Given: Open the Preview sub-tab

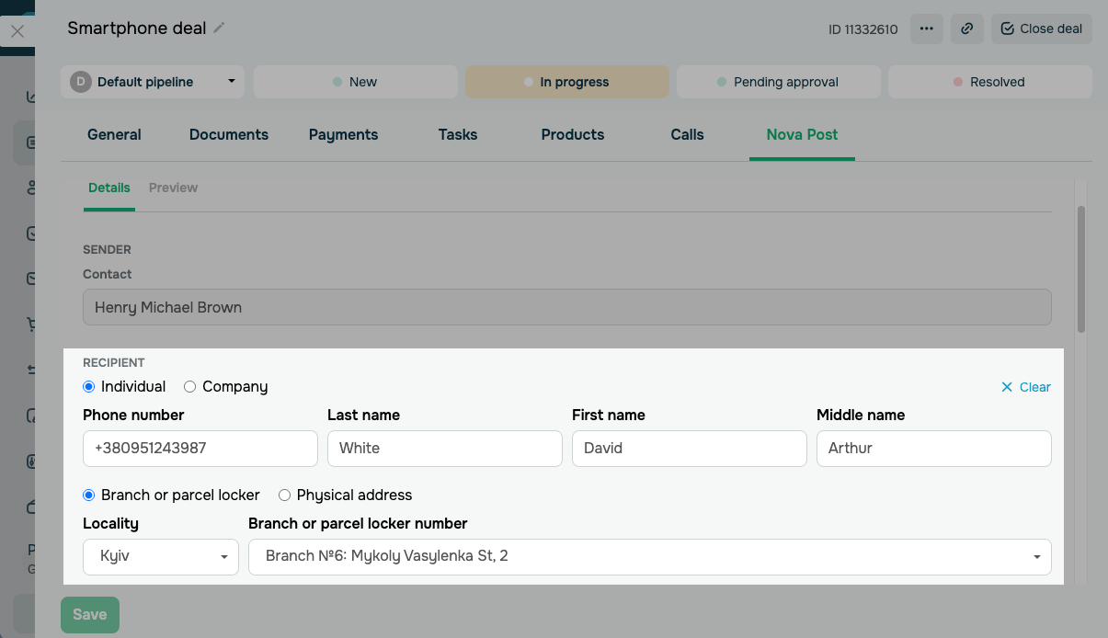Looking at the screenshot, I should (173, 188).
